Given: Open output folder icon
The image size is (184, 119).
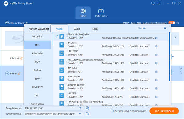Looking at the screenshot, I should [87, 113].
